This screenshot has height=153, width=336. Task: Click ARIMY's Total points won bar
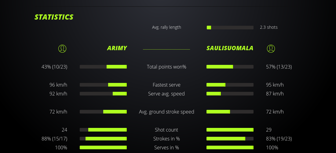point(103,67)
